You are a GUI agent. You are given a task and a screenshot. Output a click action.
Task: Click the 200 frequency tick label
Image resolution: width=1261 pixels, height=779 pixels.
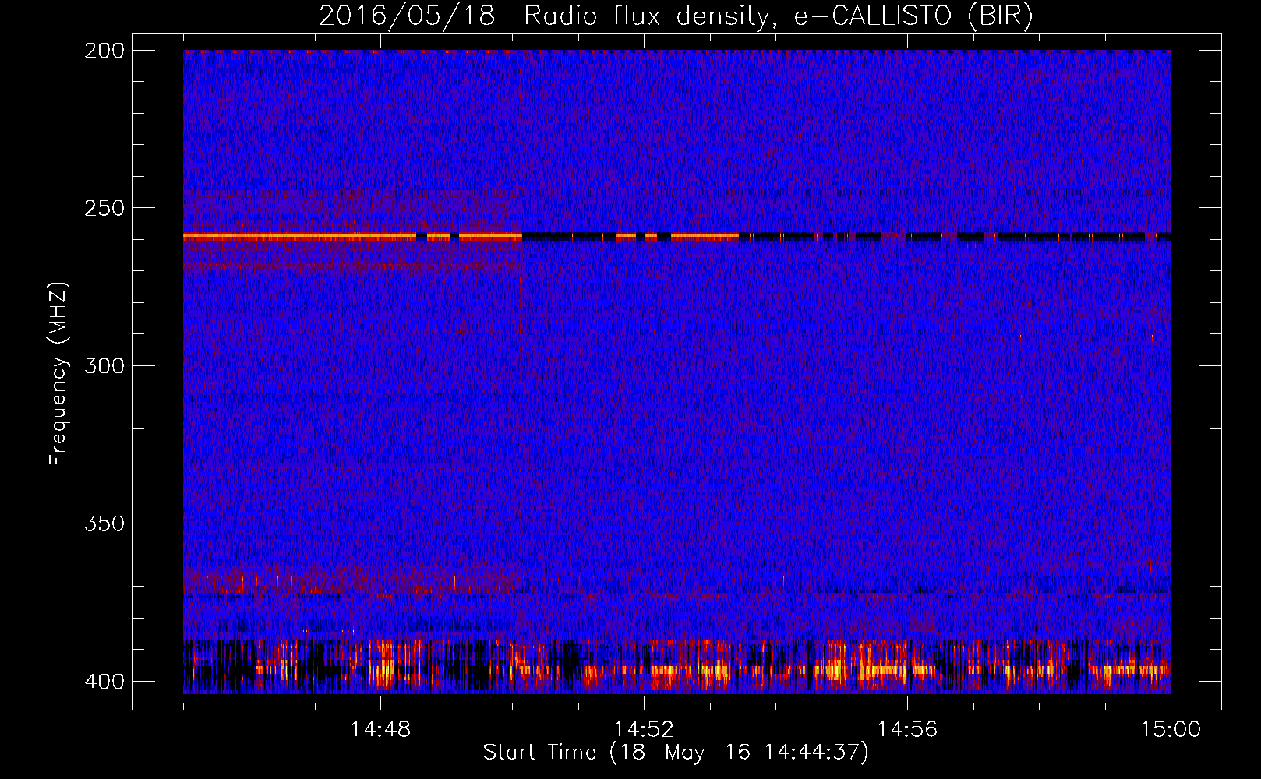pos(104,51)
